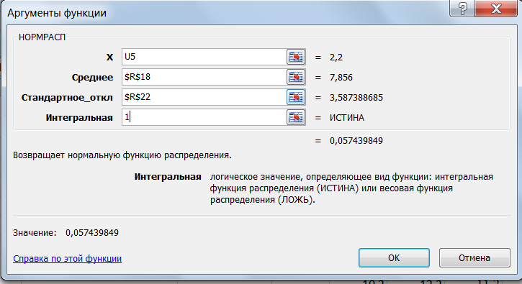Screen dimensions: 522x284
Task: Click bold Интегральная heading in description
Action: click(168, 177)
